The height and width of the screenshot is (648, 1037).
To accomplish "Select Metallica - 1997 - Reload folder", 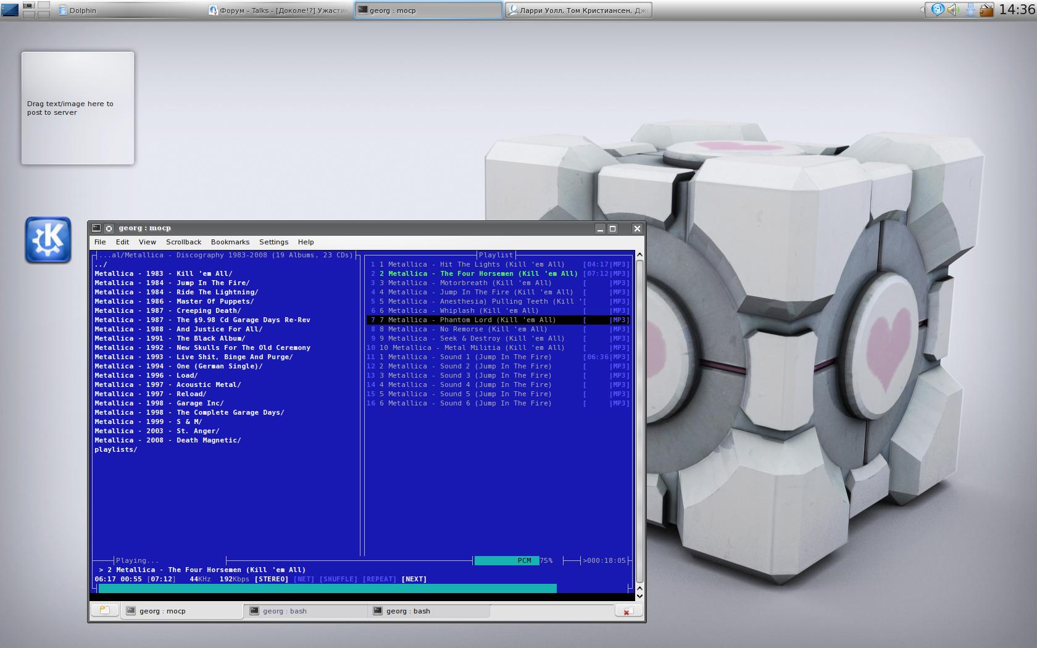I will tap(151, 394).
